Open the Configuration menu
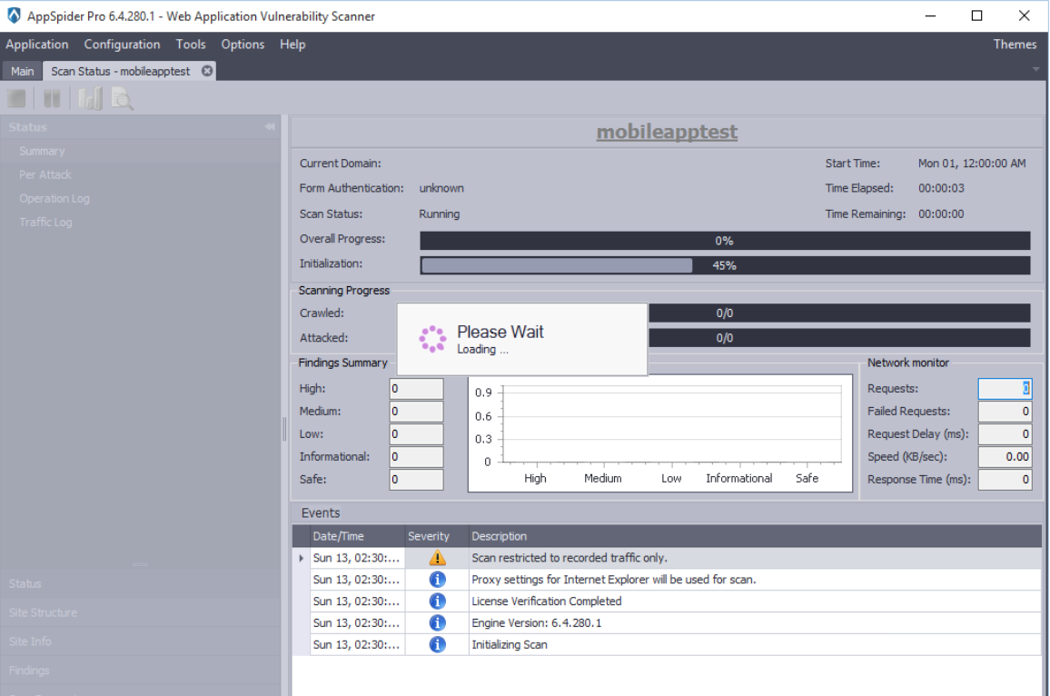Viewport: 1050px width, 696px height. pos(122,45)
